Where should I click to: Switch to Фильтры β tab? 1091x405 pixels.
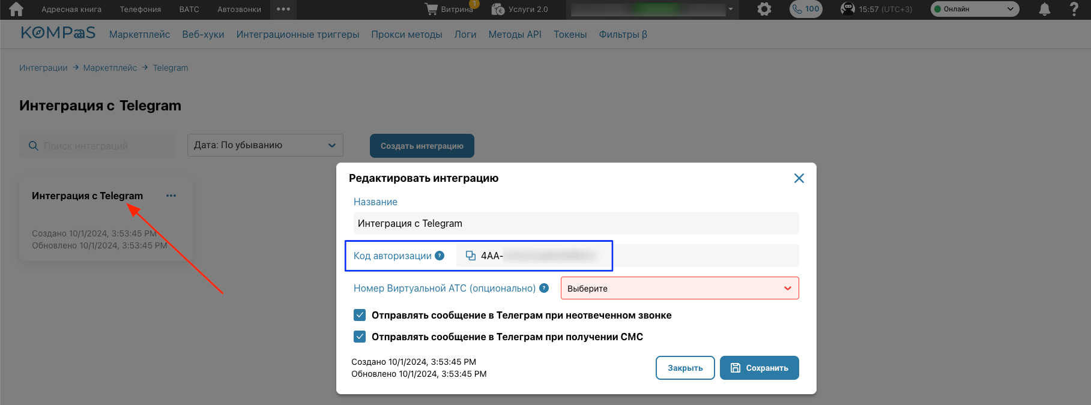(623, 34)
